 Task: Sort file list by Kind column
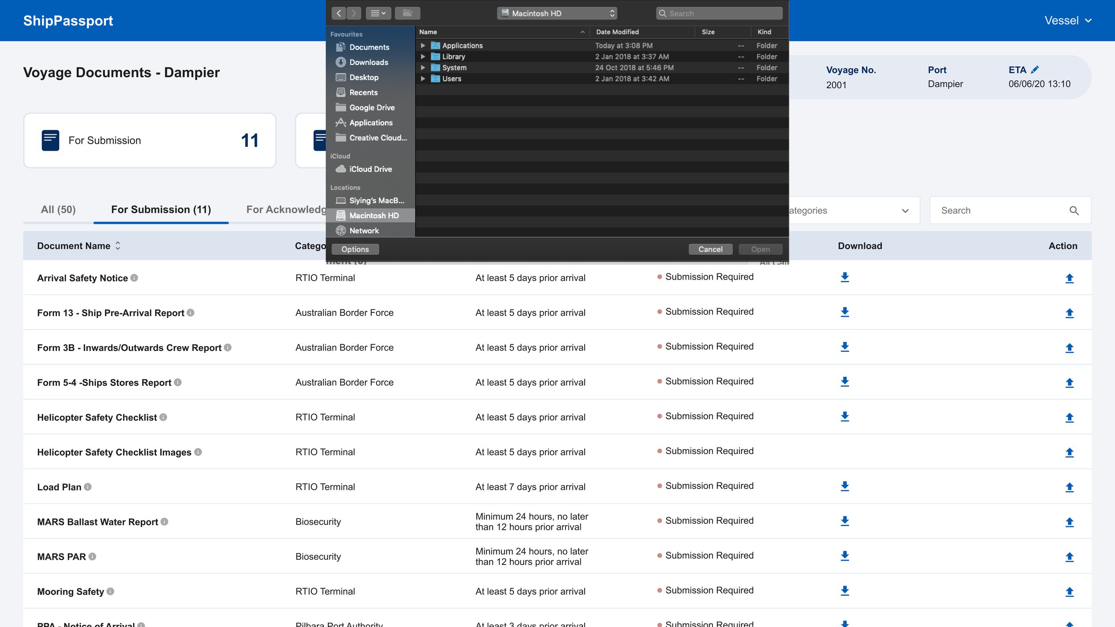coord(770,32)
